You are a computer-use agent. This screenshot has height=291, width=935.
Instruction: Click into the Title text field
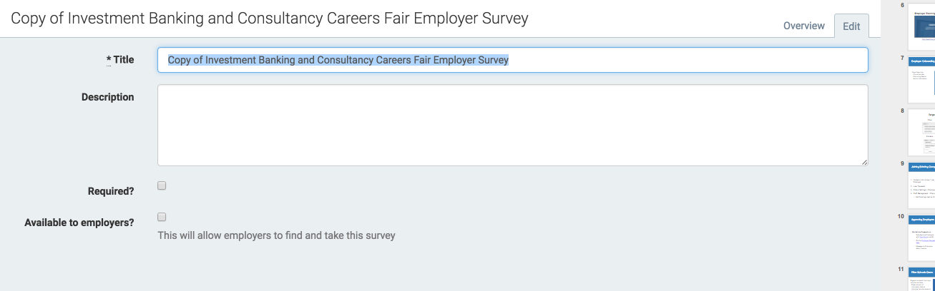click(512, 60)
